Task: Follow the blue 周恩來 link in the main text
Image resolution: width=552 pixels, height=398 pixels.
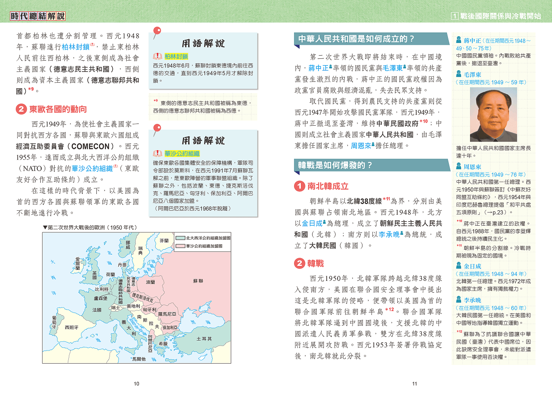Action: (x=362, y=146)
